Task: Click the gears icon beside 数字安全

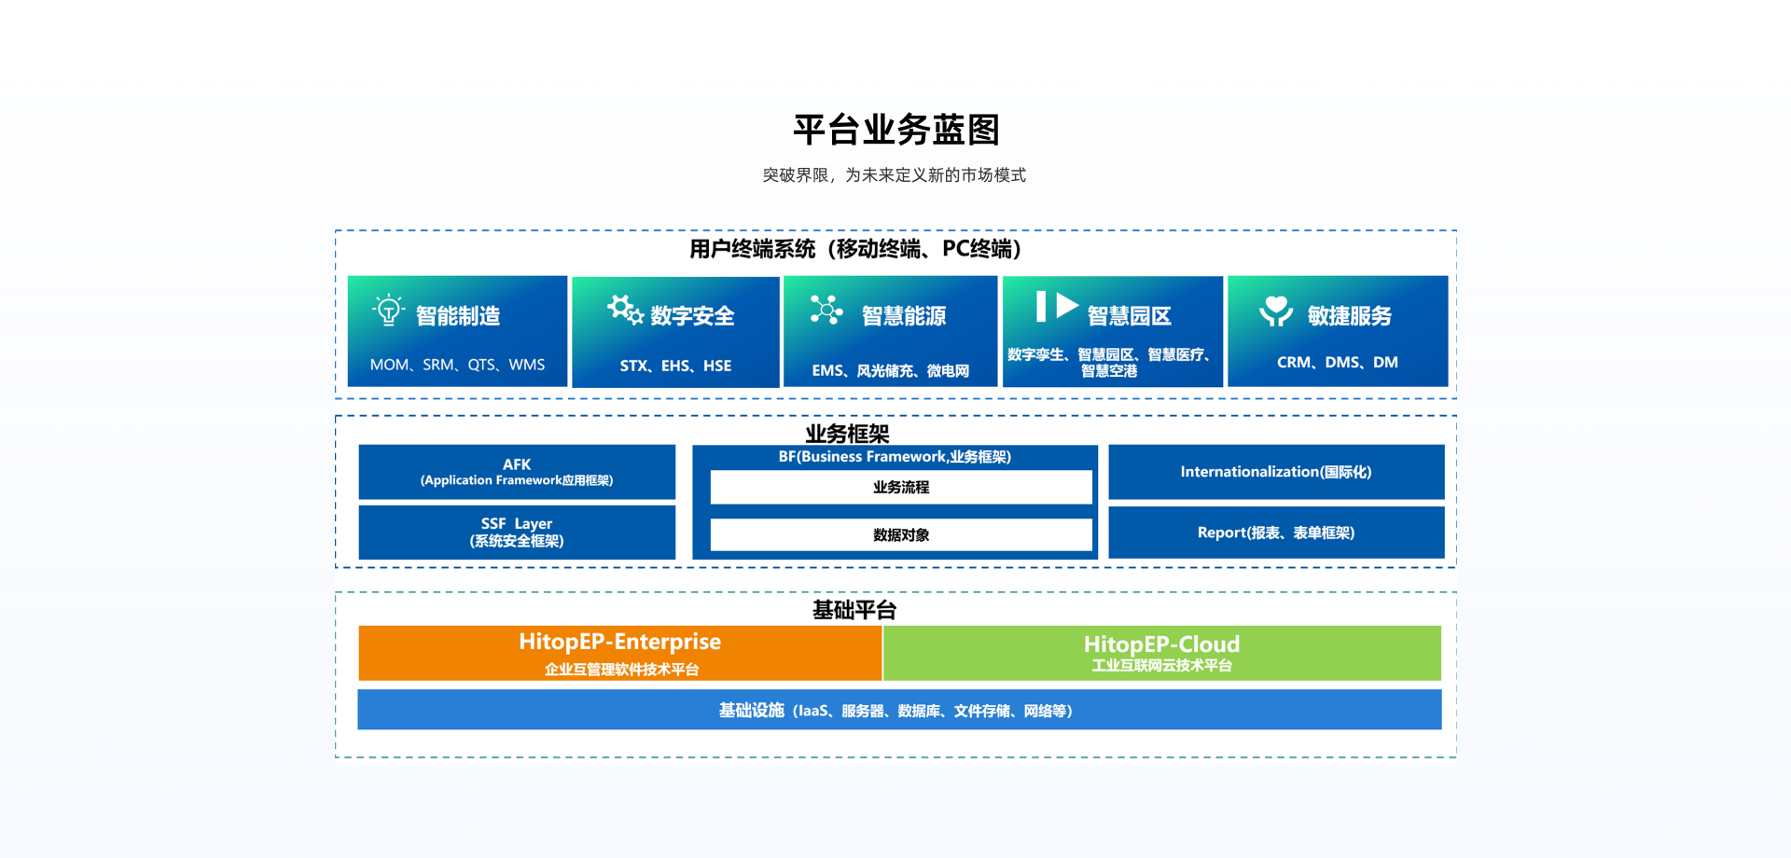Action: pos(625,310)
